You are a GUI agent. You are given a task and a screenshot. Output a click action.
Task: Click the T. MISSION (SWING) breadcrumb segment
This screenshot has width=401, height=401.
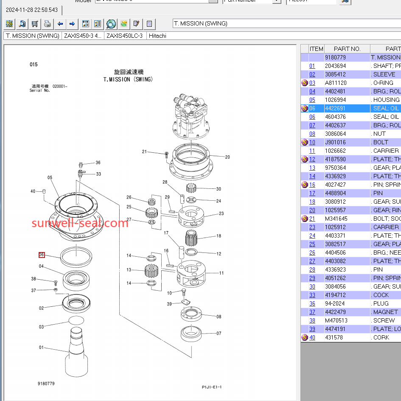click(33, 36)
